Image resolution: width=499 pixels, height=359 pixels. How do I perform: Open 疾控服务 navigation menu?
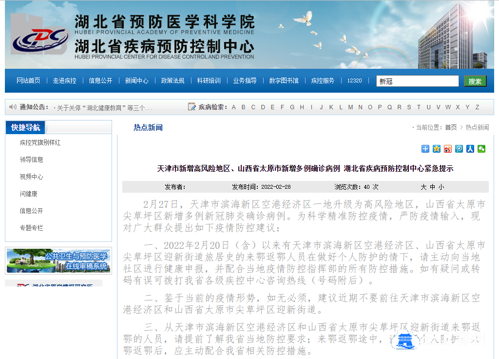point(323,81)
